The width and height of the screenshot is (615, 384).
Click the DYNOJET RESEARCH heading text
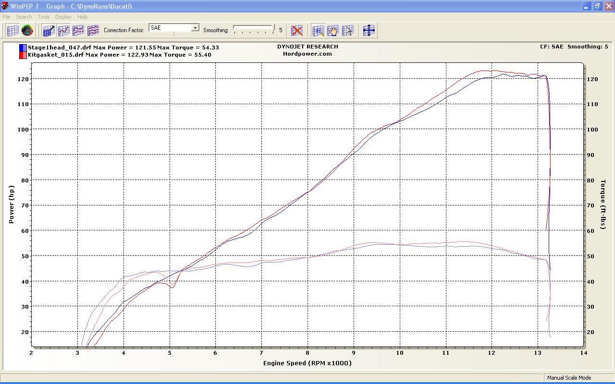pyautogui.click(x=307, y=47)
